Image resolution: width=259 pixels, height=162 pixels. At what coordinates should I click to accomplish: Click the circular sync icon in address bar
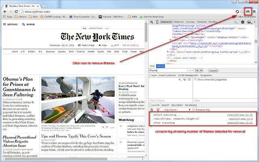238,12
